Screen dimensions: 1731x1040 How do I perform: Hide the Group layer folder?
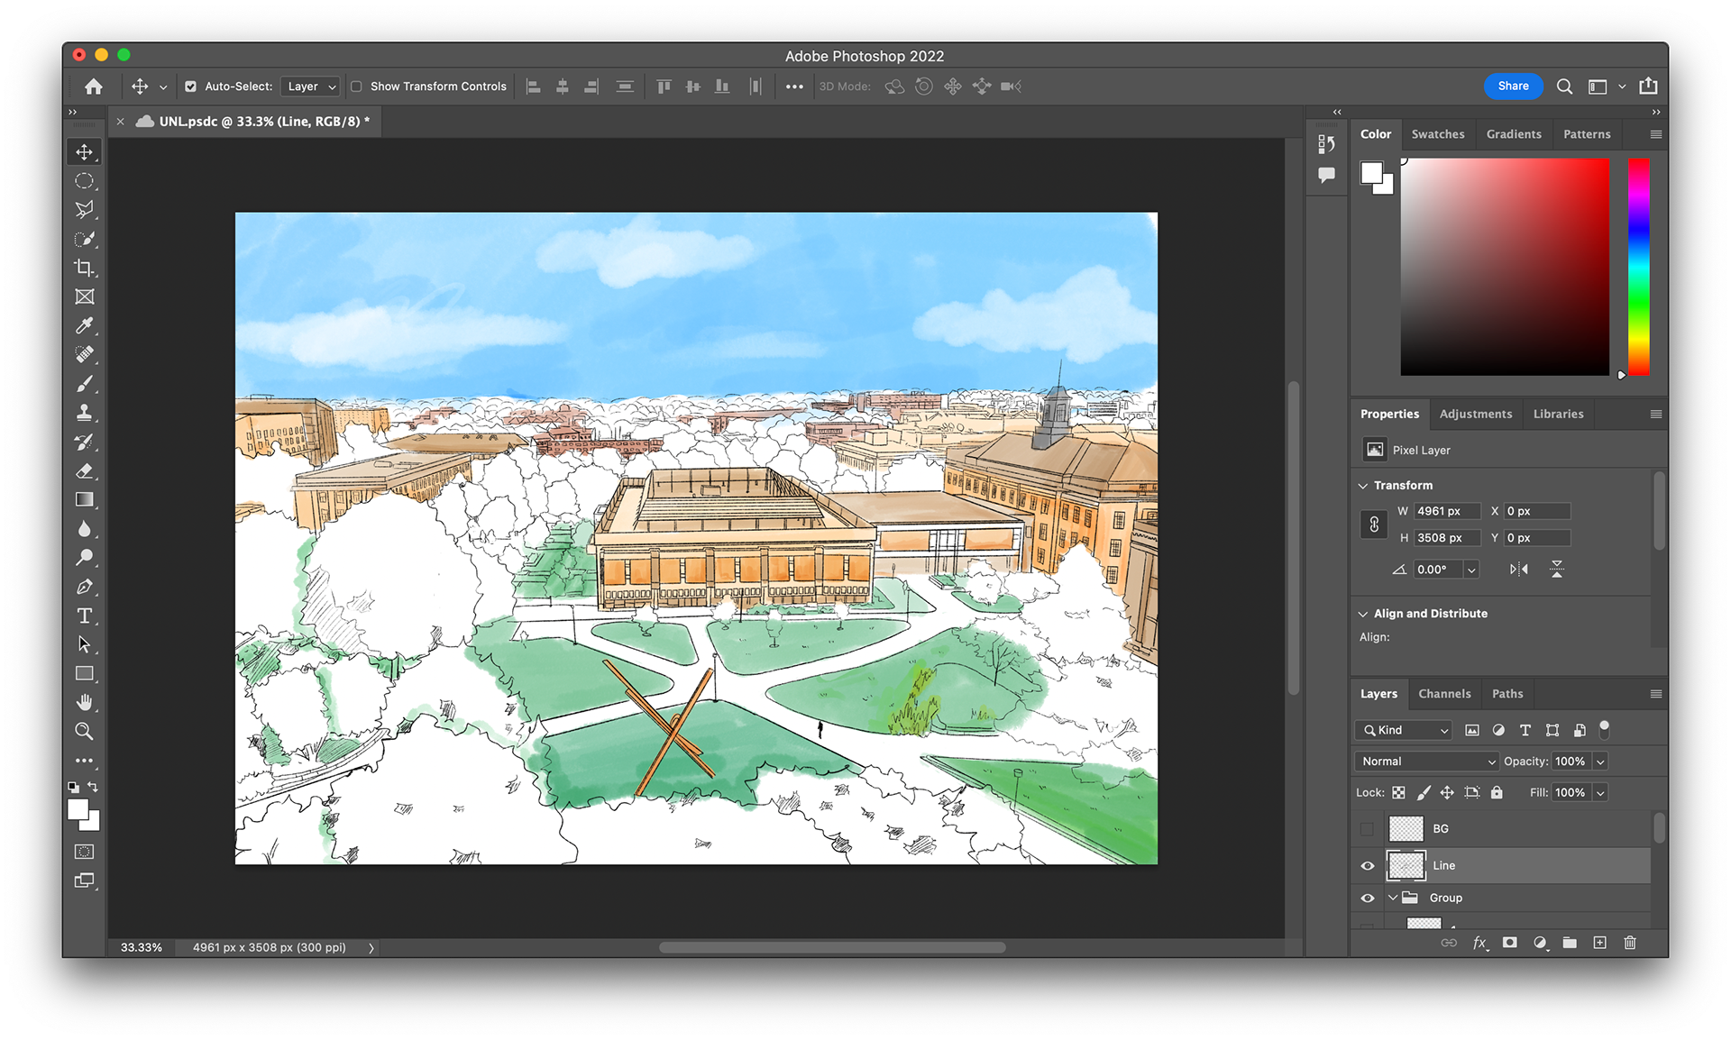coord(1368,899)
